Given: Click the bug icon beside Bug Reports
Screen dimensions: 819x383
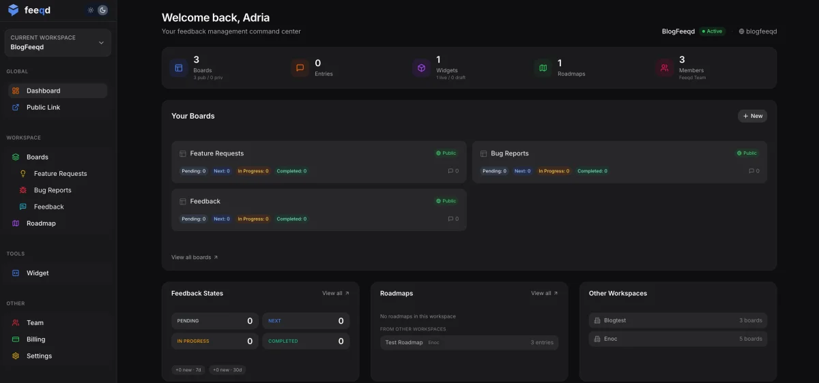Looking at the screenshot, I should 23,190.
